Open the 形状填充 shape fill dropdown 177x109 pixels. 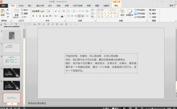140,10
